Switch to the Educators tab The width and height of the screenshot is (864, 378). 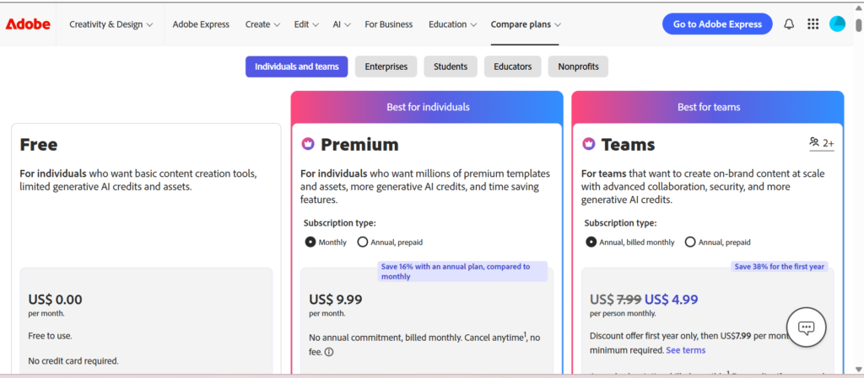512,67
